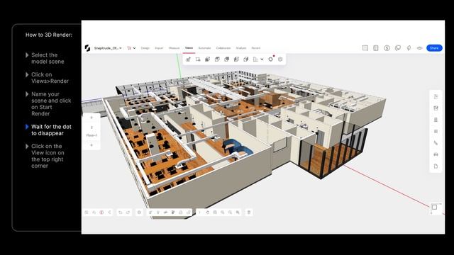Open the sliders settings icon in right panel
The width and height of the screenshot is (454, 255).
click(x=436, y=96)
